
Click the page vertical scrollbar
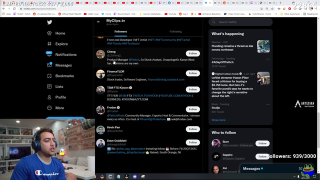coord(318,129)
